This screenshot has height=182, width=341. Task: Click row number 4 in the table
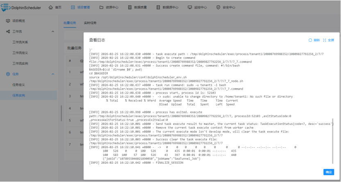pos(70,108)
